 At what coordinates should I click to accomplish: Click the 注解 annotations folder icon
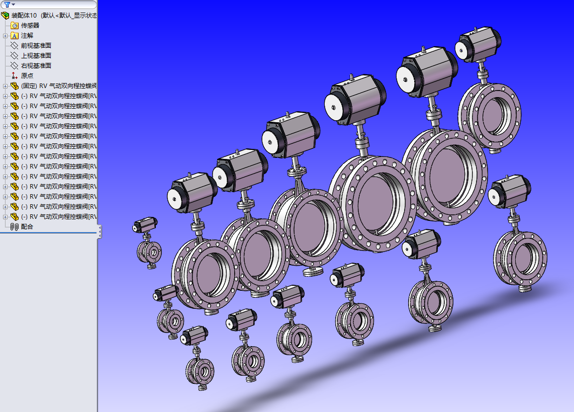(15, 36)
